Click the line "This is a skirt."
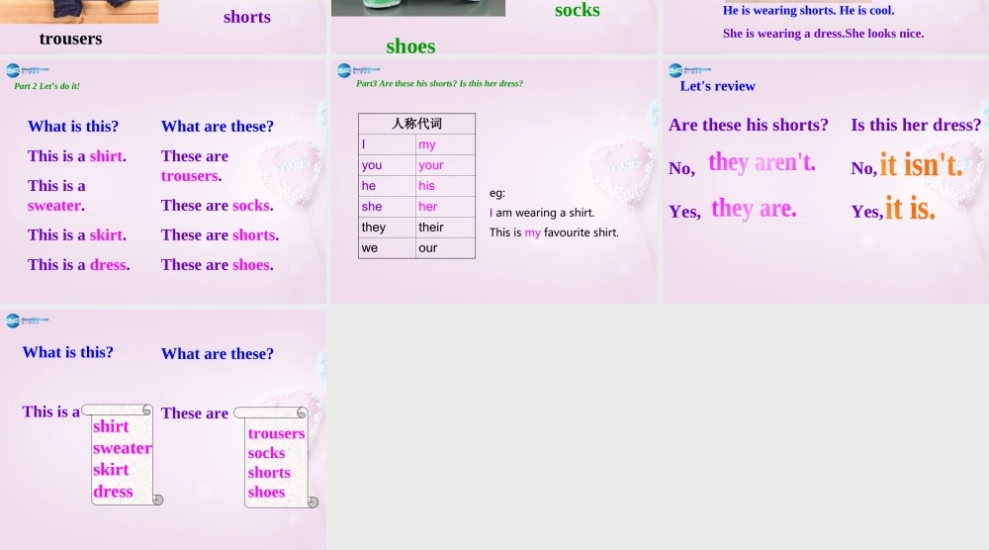Viewport: 989px width, 550px height. point(77,234)
